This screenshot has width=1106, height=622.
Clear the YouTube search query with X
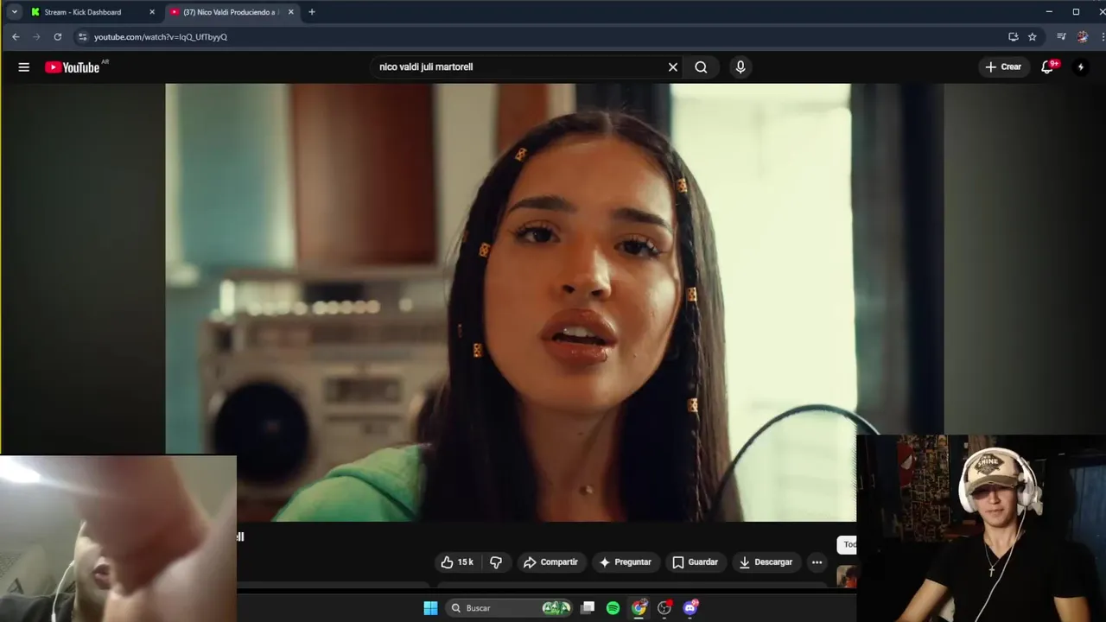point(673,67)
